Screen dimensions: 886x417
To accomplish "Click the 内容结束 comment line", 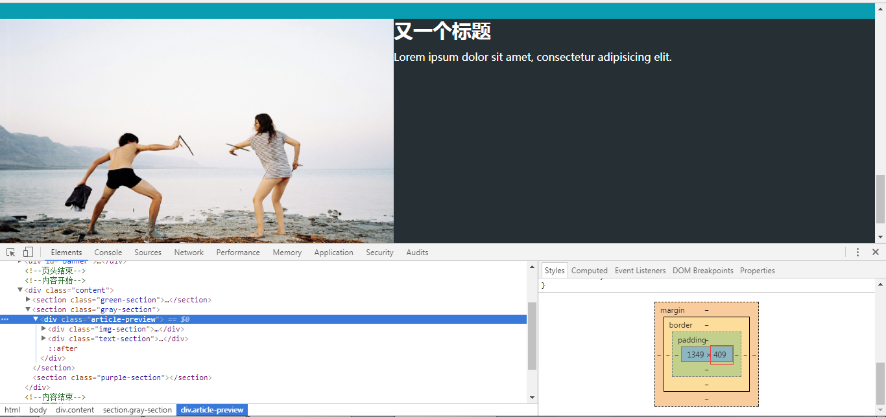I will pos(55,397).
